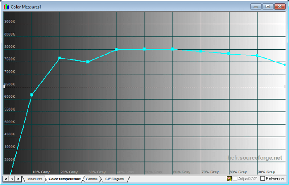Click the sensor icon beside Adjust XYZ
289x185 pixels.
coord(229,179)
